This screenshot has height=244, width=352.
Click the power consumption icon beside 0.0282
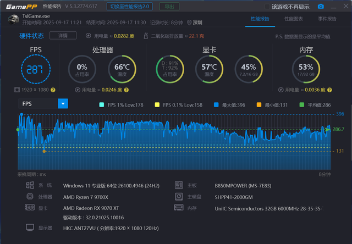89,36
